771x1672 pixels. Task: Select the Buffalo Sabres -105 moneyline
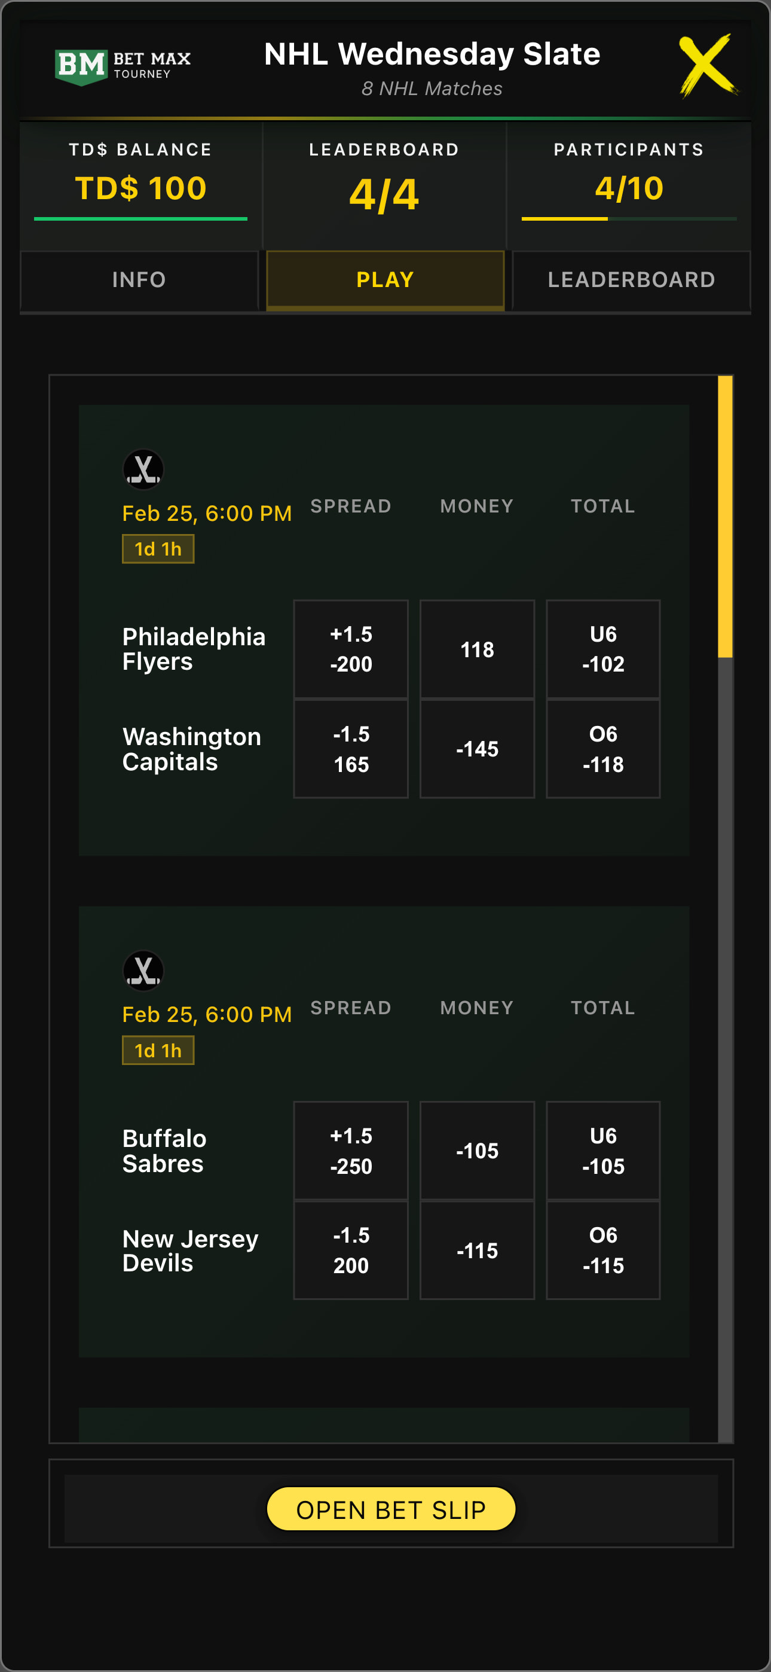(476, 1150)
